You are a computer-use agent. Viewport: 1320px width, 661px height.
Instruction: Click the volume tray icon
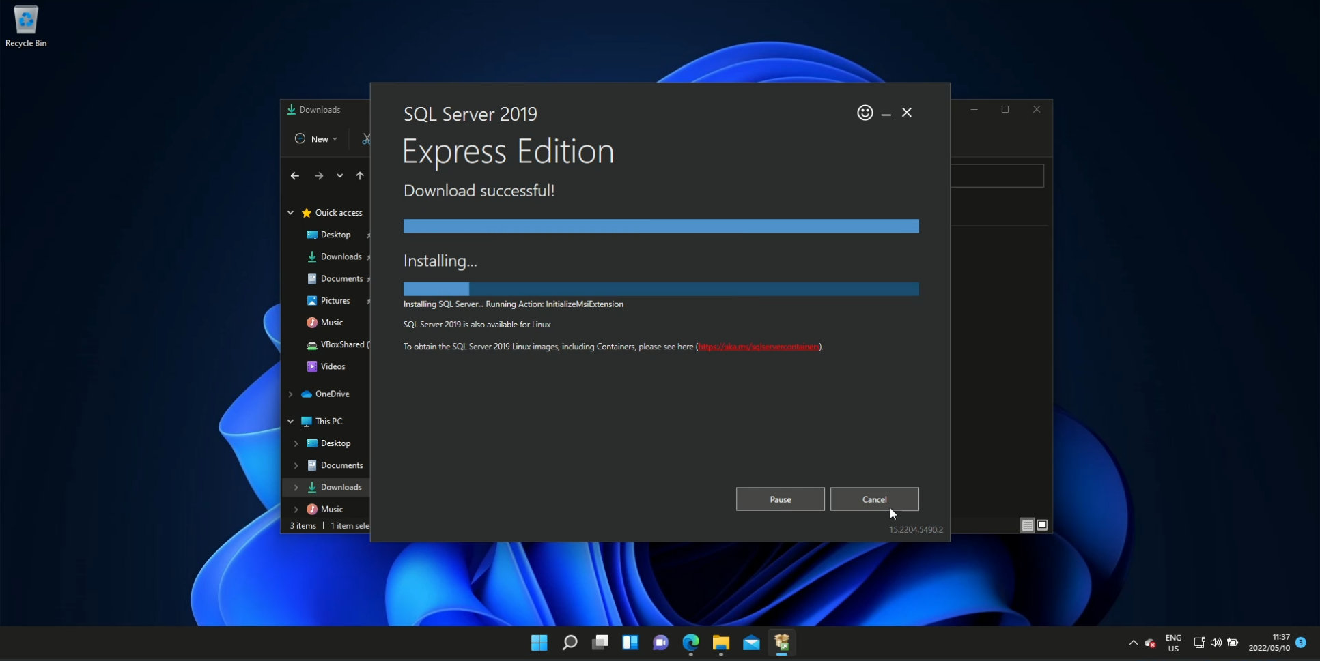click(1216, 643)
